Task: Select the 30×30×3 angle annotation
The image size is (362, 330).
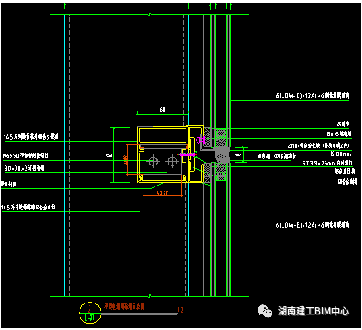Action: (x=25, y=168)
